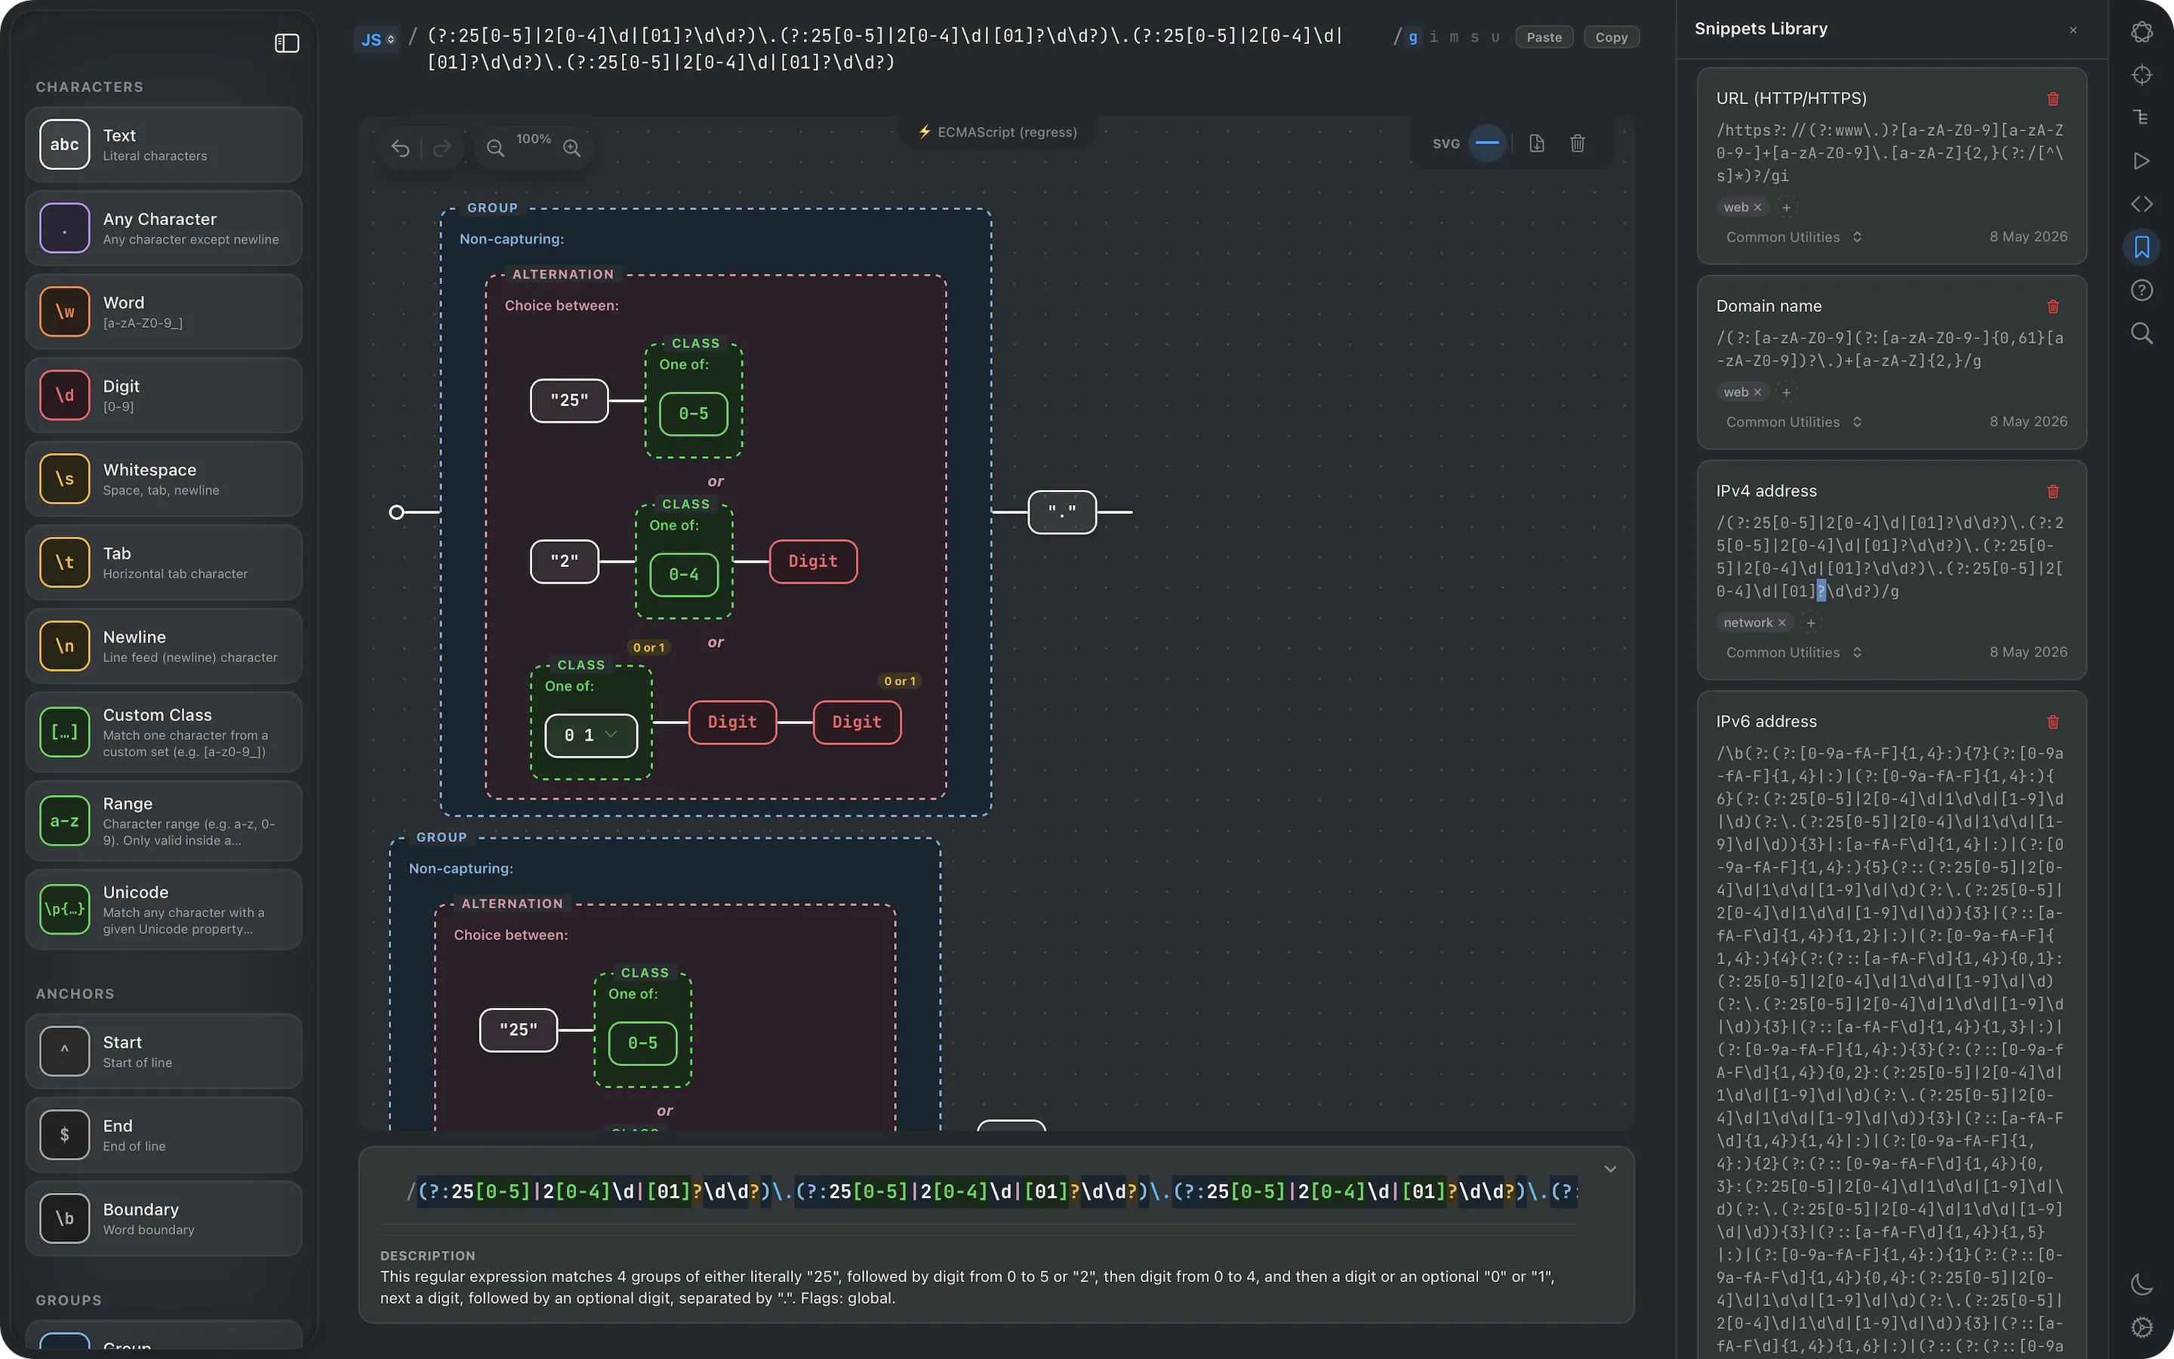
Task: Copy the regex with Copy button
Action: pos(1611,38)
